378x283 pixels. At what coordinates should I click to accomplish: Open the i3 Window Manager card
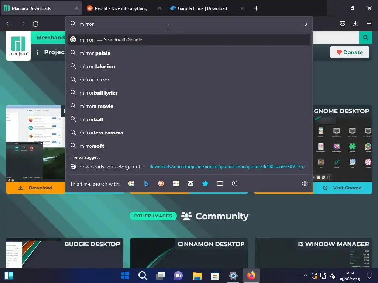click(313, 253)
